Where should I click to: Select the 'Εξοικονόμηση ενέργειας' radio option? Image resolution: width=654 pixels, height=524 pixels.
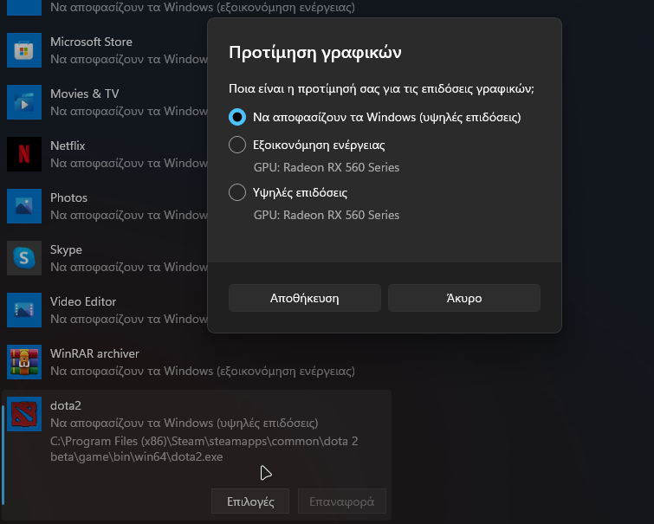tap(237, 145)
